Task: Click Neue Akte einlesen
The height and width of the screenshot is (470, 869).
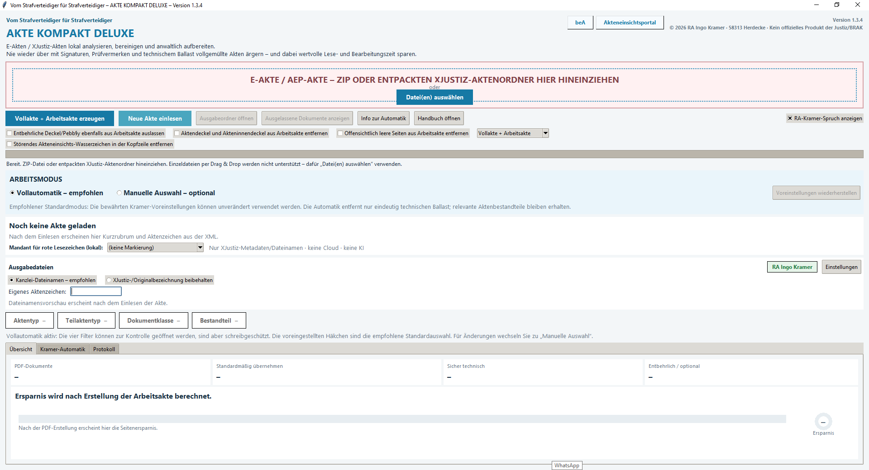Action: click(x=155, y=118)
